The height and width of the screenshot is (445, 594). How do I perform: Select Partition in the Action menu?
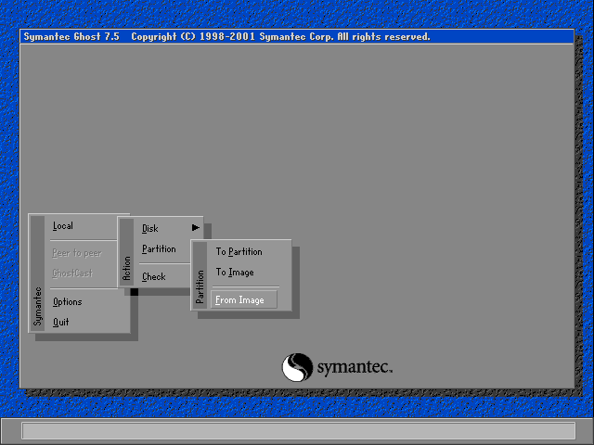(x=159, y=249)
